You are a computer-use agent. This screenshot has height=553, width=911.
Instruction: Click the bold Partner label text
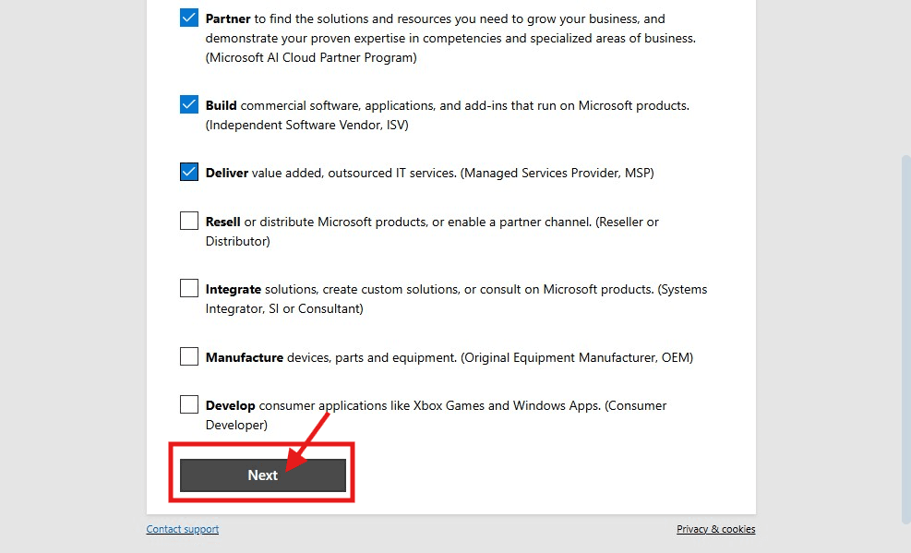point(227,18)
